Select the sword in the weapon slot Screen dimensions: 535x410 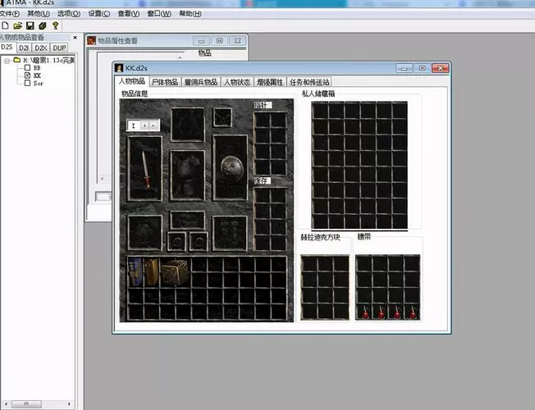[146, 169]
